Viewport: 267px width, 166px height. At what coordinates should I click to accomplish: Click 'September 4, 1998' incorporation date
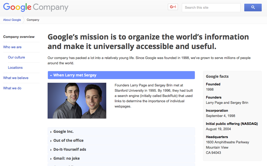[220, 116]
